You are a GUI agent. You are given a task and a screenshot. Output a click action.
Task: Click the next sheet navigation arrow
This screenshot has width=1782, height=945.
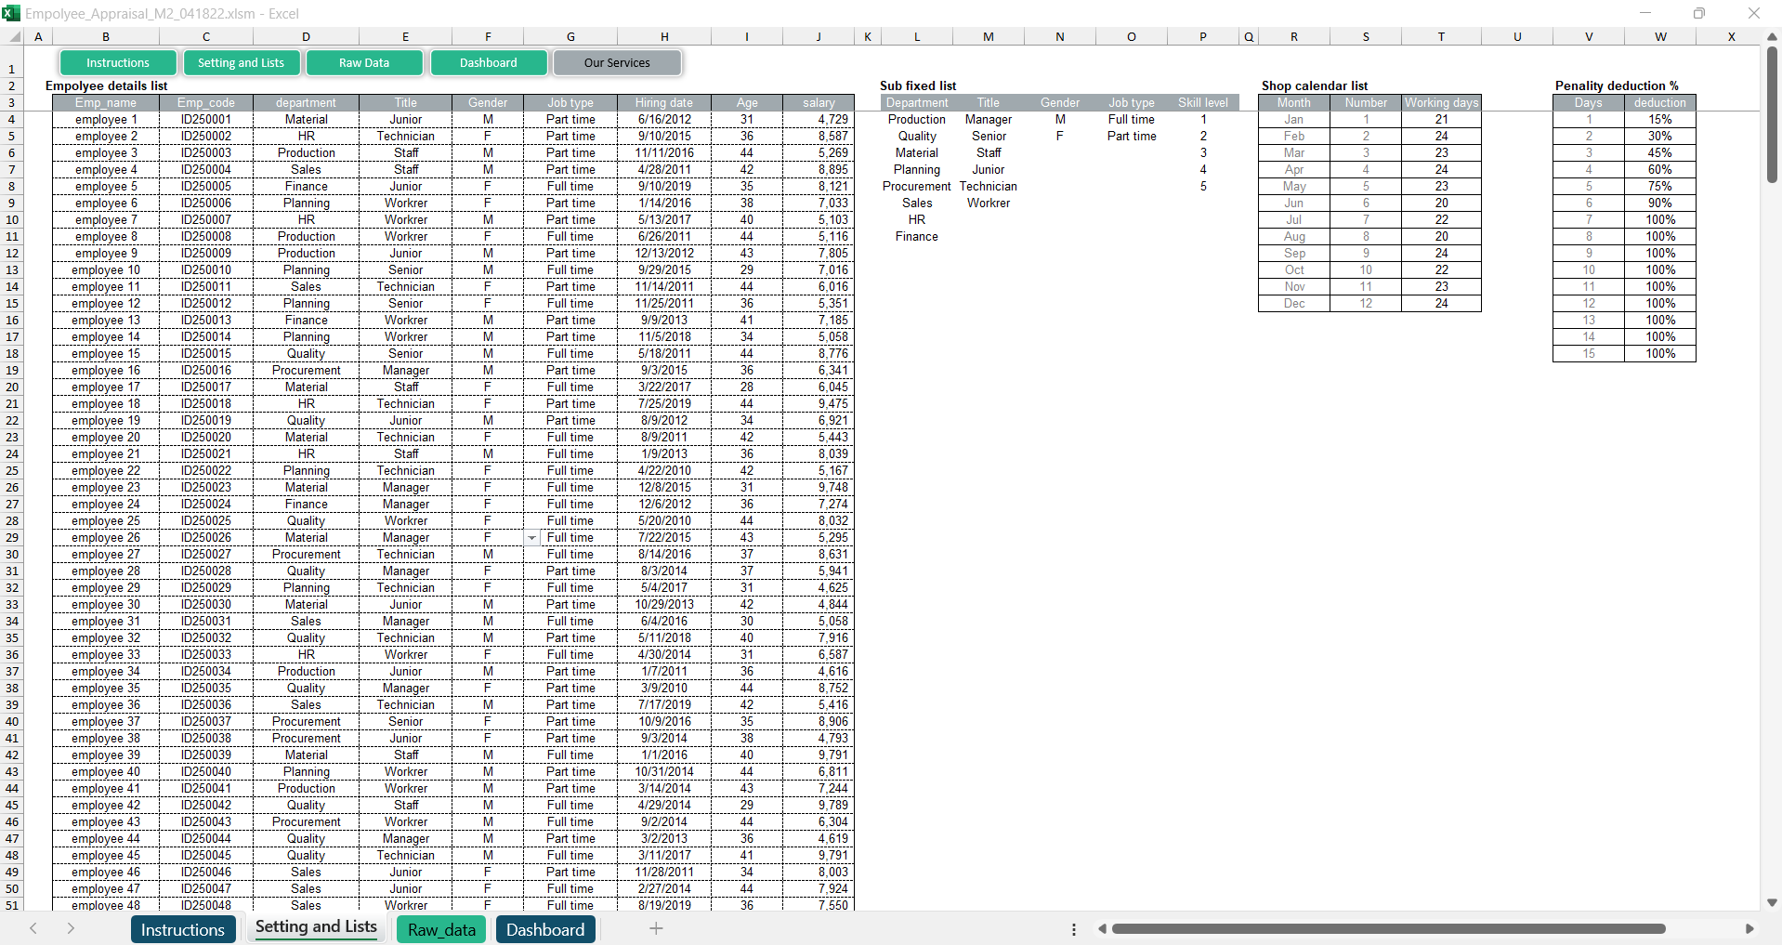(71, 928)
